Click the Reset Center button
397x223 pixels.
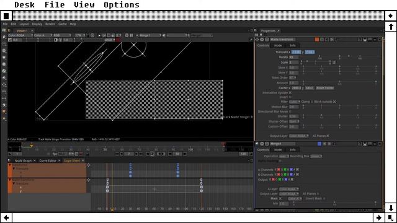pos(325,88)
